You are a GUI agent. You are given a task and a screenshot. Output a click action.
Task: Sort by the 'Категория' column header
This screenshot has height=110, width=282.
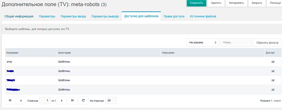pos(109,53)
